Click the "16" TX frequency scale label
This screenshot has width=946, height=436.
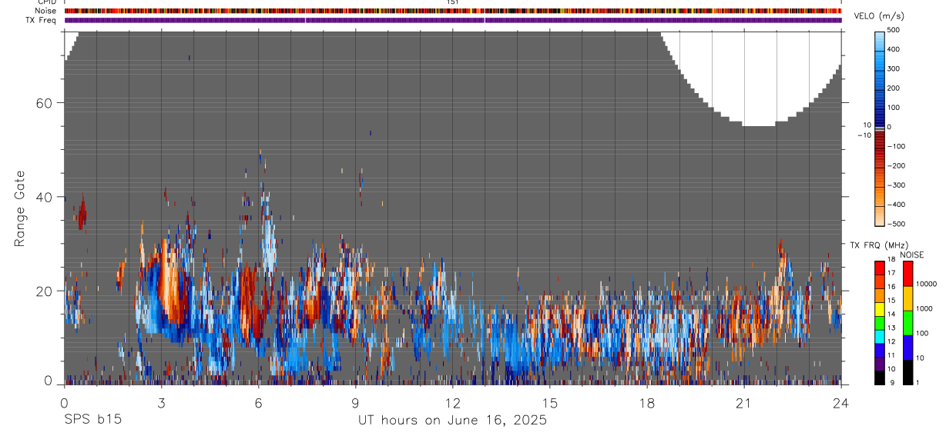tap(890, 287)
